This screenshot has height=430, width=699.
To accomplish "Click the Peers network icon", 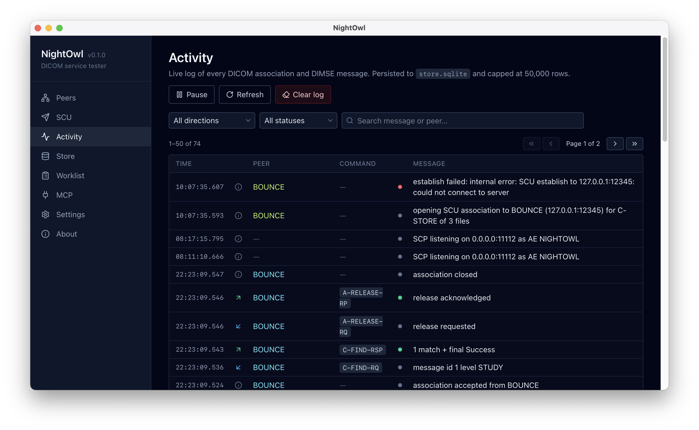I will point(45,98).
